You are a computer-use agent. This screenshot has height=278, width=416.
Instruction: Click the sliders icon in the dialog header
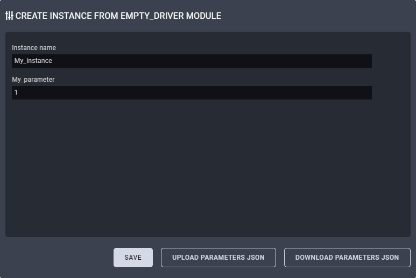tap(9, 16)
